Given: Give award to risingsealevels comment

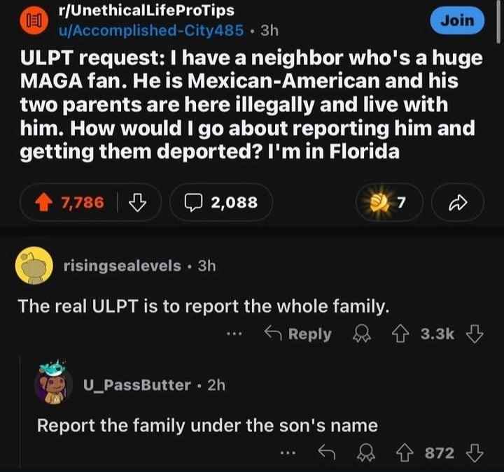Looking at the screenshot, I should click(362, 334).
